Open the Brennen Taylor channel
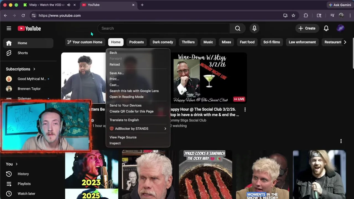The width and height of the screenshot is (354, 199). (28, 89)
